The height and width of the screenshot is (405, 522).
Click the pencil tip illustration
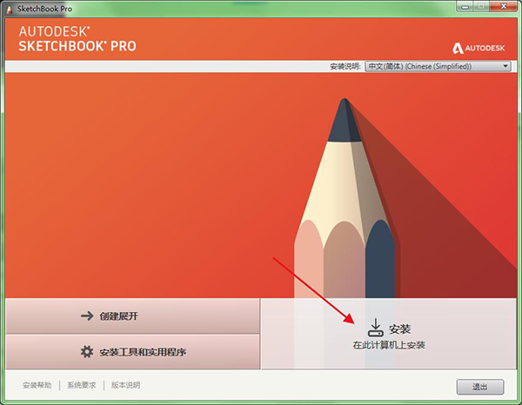point(345,120)
